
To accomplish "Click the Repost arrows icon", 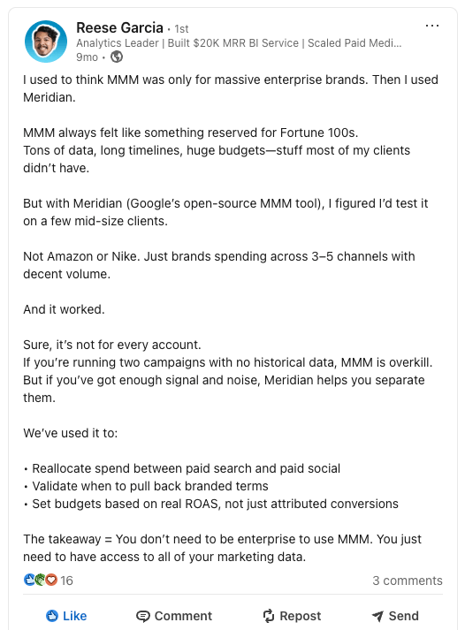I will 269,616.
